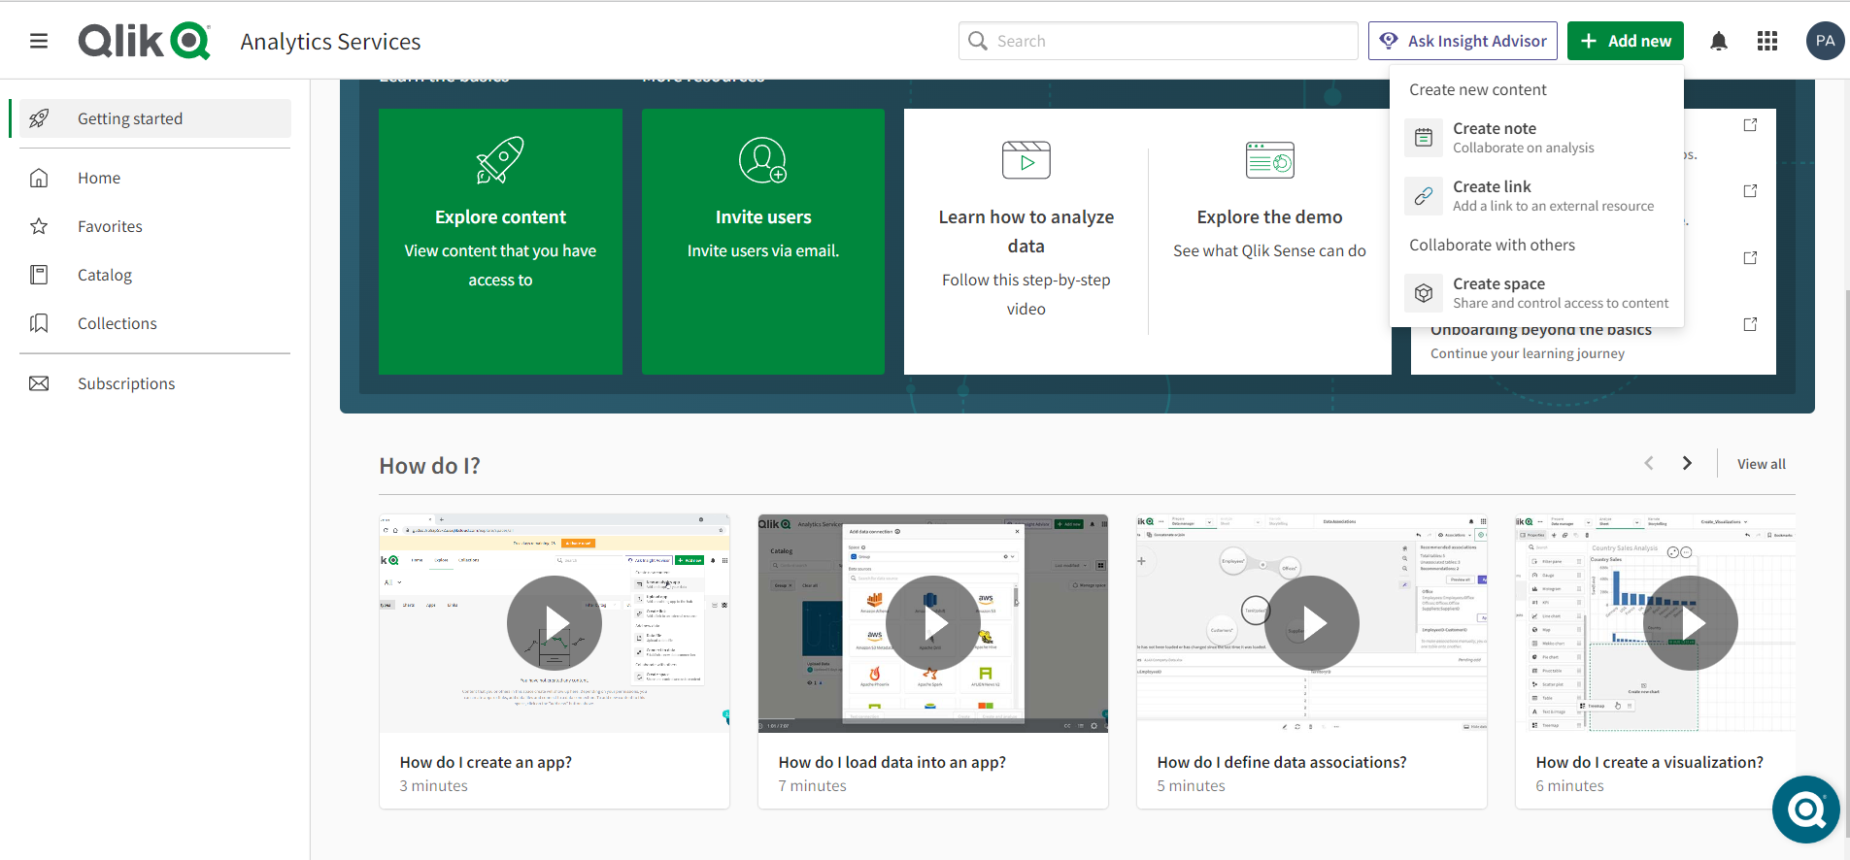Viewport: 1850px width, 860px height.
Task: Show next How do I videos
Action: pyautogui.click(x=1687, y=464)
